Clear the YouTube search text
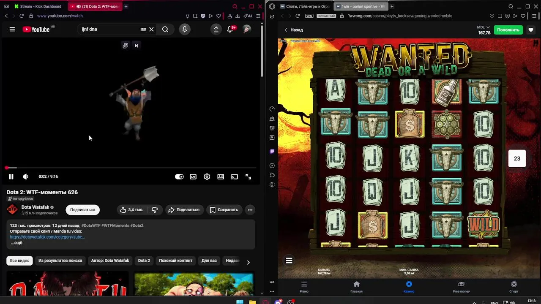Screen dimensions: 541x304 coord(151,29)
